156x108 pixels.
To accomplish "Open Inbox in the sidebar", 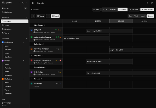I will (x=14, y=8).
